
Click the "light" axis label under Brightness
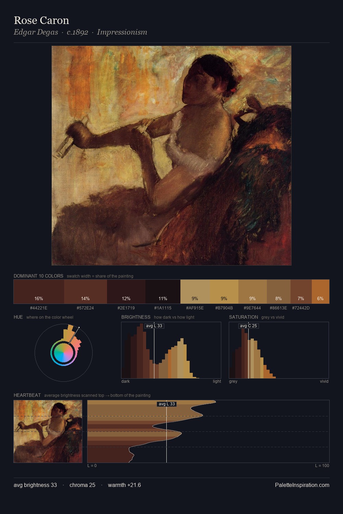[x=217, y=381]
